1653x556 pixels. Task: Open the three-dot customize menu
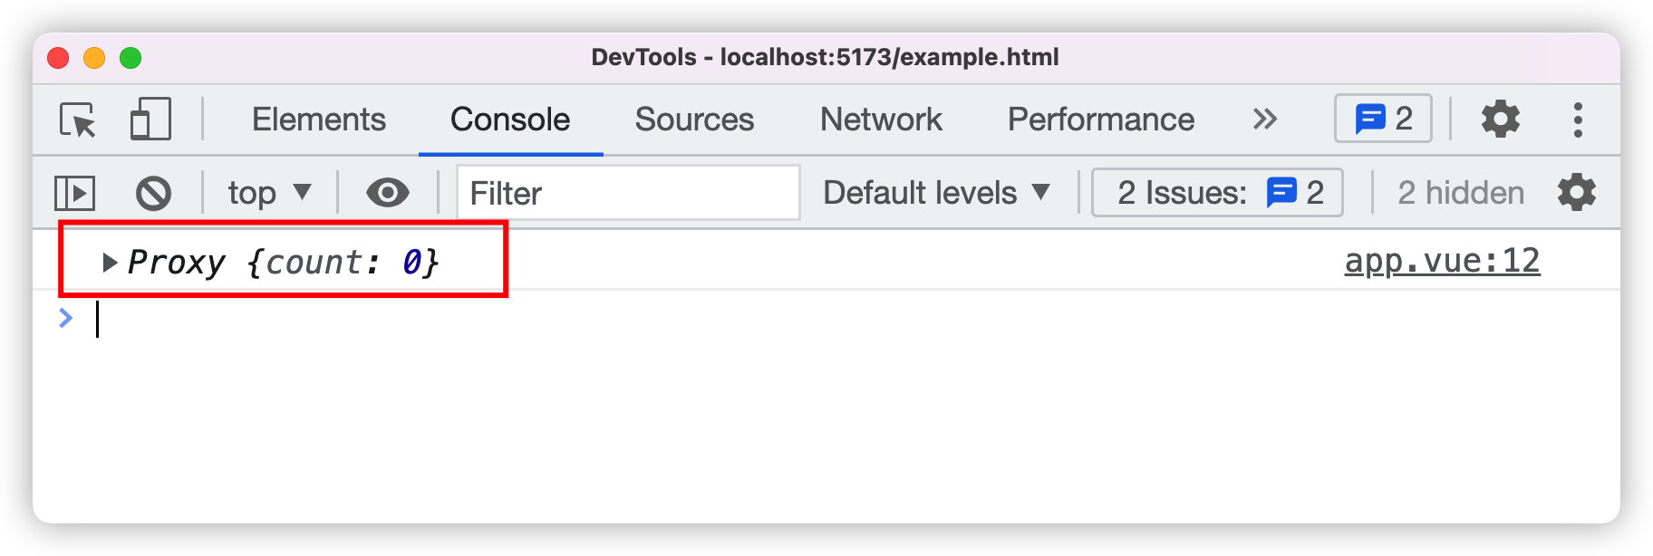click(x=1578, y=120)
